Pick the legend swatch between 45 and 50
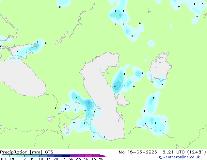This screenshot has height=160, width=207. pyautogui.click(x=96, y=156)
